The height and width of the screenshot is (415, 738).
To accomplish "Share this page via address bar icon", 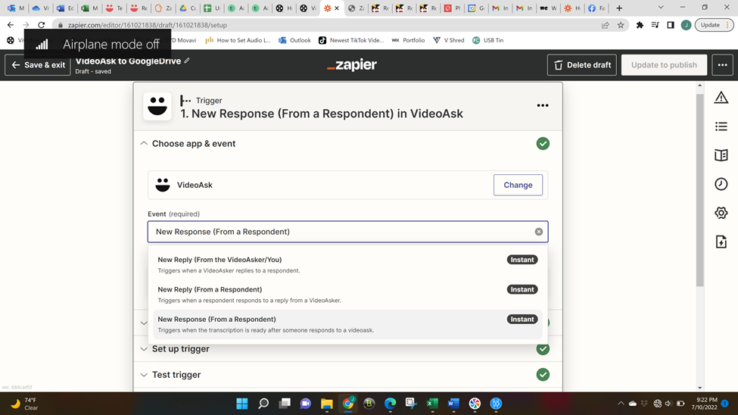I will point(606,25).
